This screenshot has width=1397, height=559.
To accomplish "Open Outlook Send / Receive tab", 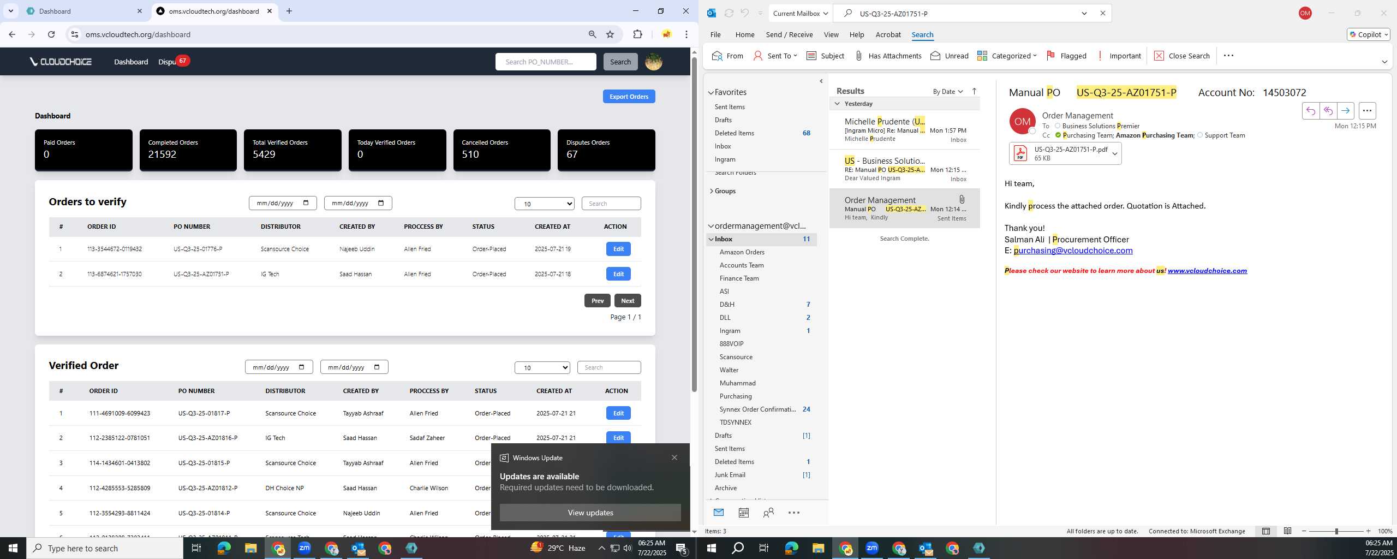I will [x=789, y=34].
